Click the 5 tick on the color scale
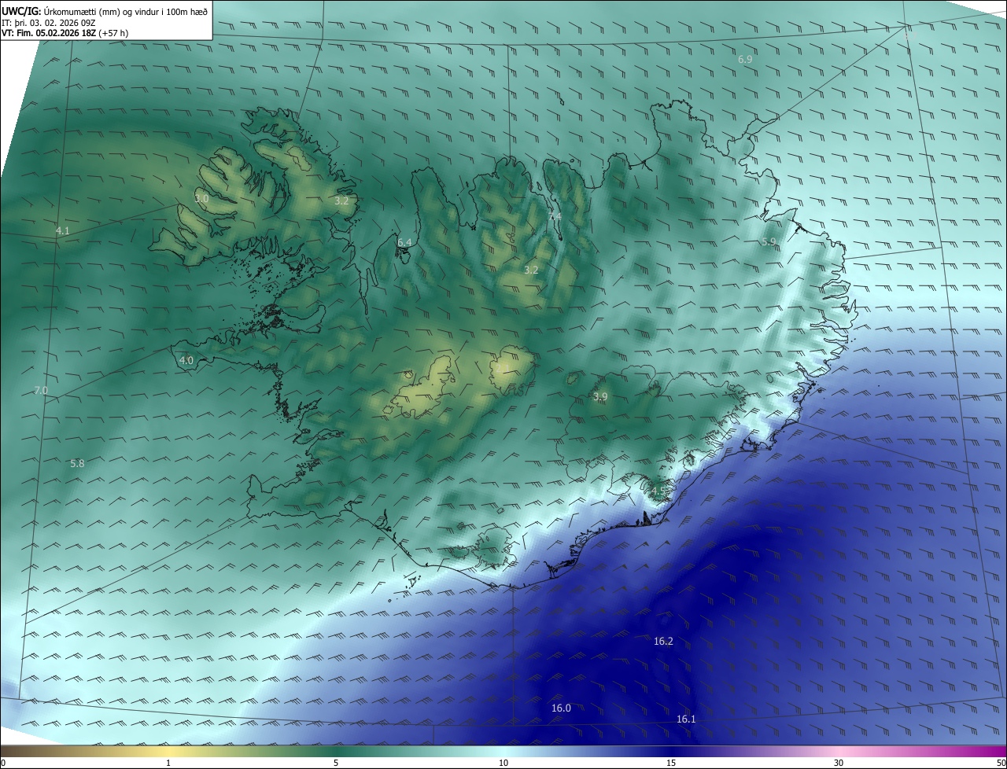 pyautogui.click(x=336, y=763)
